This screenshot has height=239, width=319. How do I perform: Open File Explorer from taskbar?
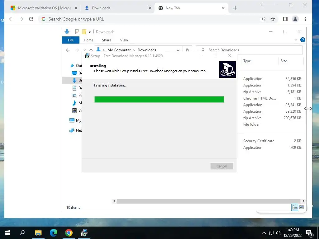(x=38, y=233)
